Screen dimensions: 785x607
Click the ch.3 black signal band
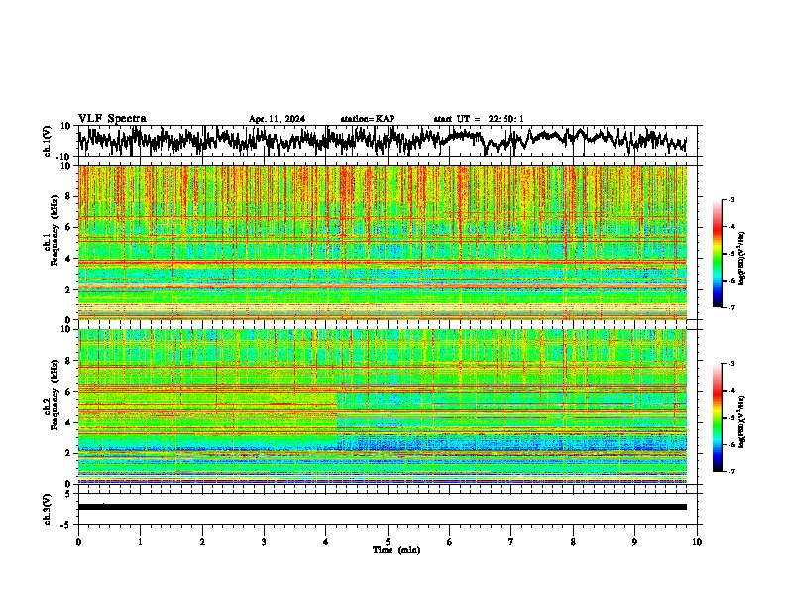click(x=382, y=507)
